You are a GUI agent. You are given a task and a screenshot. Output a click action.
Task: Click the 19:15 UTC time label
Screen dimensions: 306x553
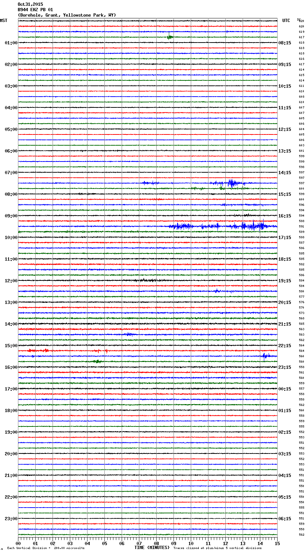285,281
